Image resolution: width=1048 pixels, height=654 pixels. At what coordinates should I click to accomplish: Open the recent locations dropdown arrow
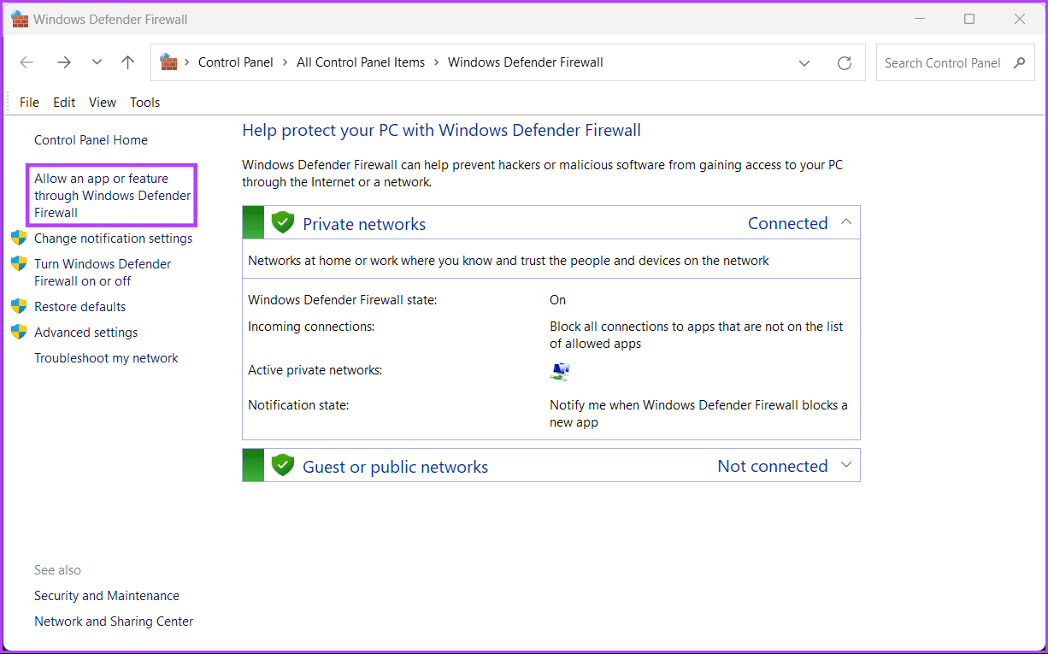[x=97, y=62]
